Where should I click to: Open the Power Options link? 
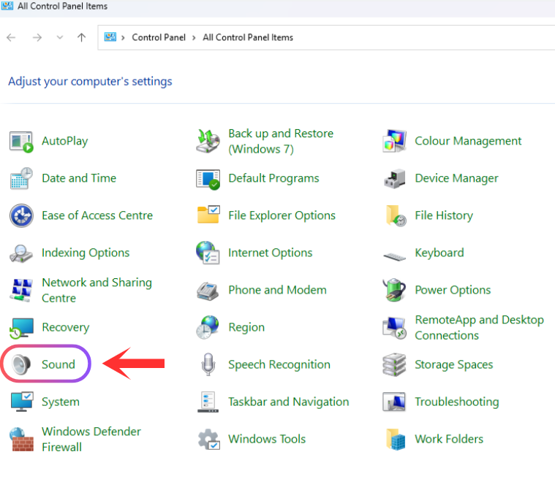click(x=453, y=290)
